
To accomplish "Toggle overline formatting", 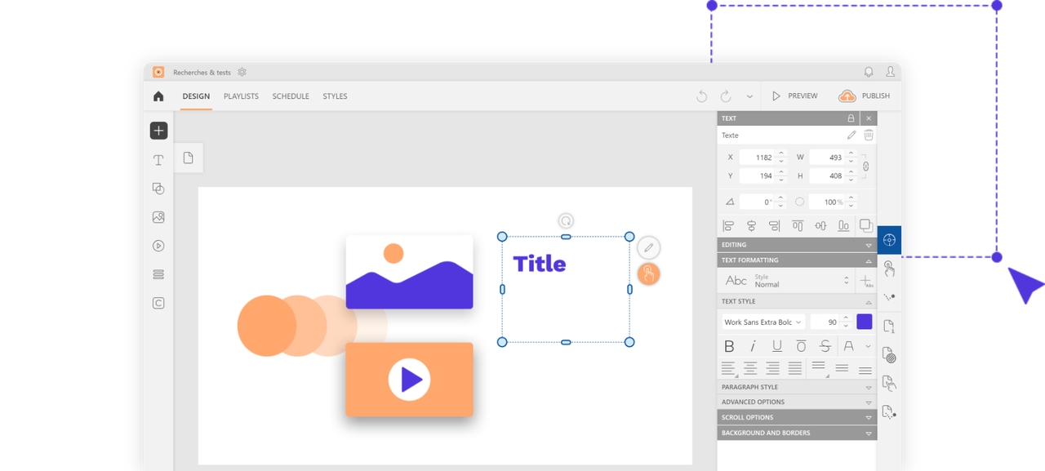I will [x=801, y=346].
